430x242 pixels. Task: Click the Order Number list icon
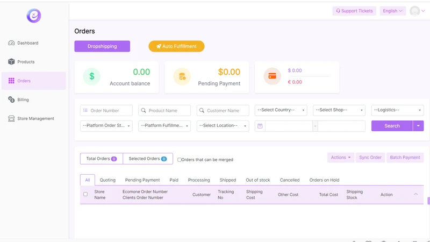pyautogui.click(x=85, y=110)
